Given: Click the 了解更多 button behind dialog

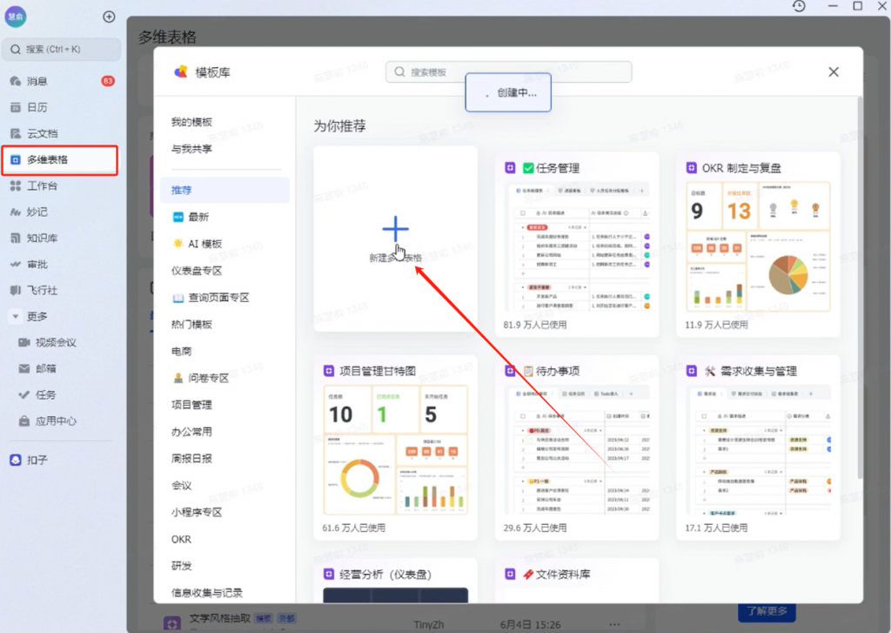Looking at the screenshot, I should click(767, 611).
